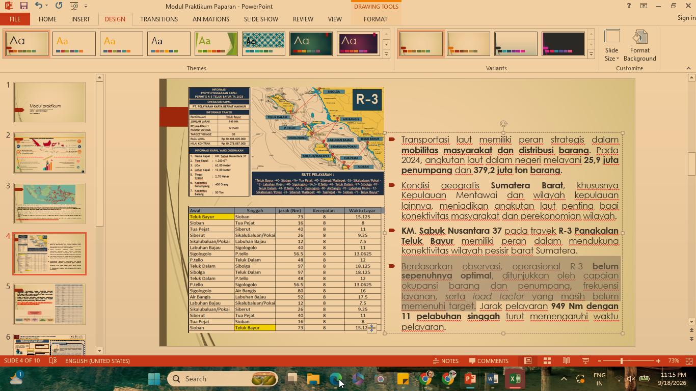Click the Undo arrow icon
Screen dimensions: 696x391
pos(39,6)
